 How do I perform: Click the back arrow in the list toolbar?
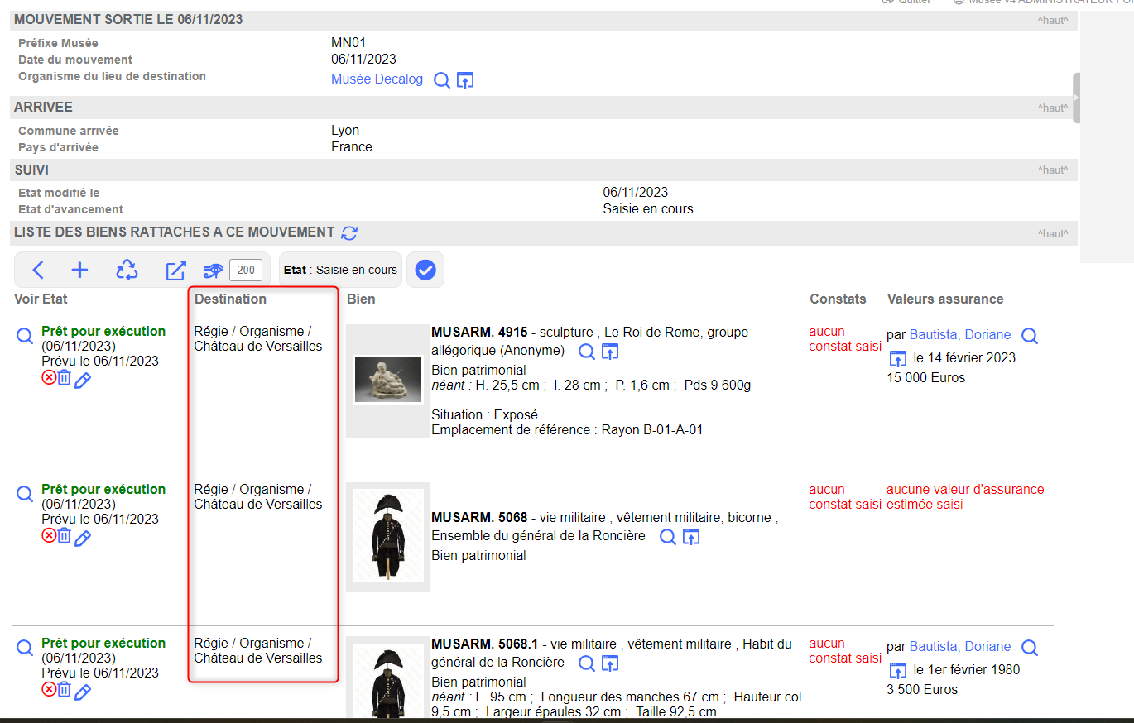coord(38,270)
